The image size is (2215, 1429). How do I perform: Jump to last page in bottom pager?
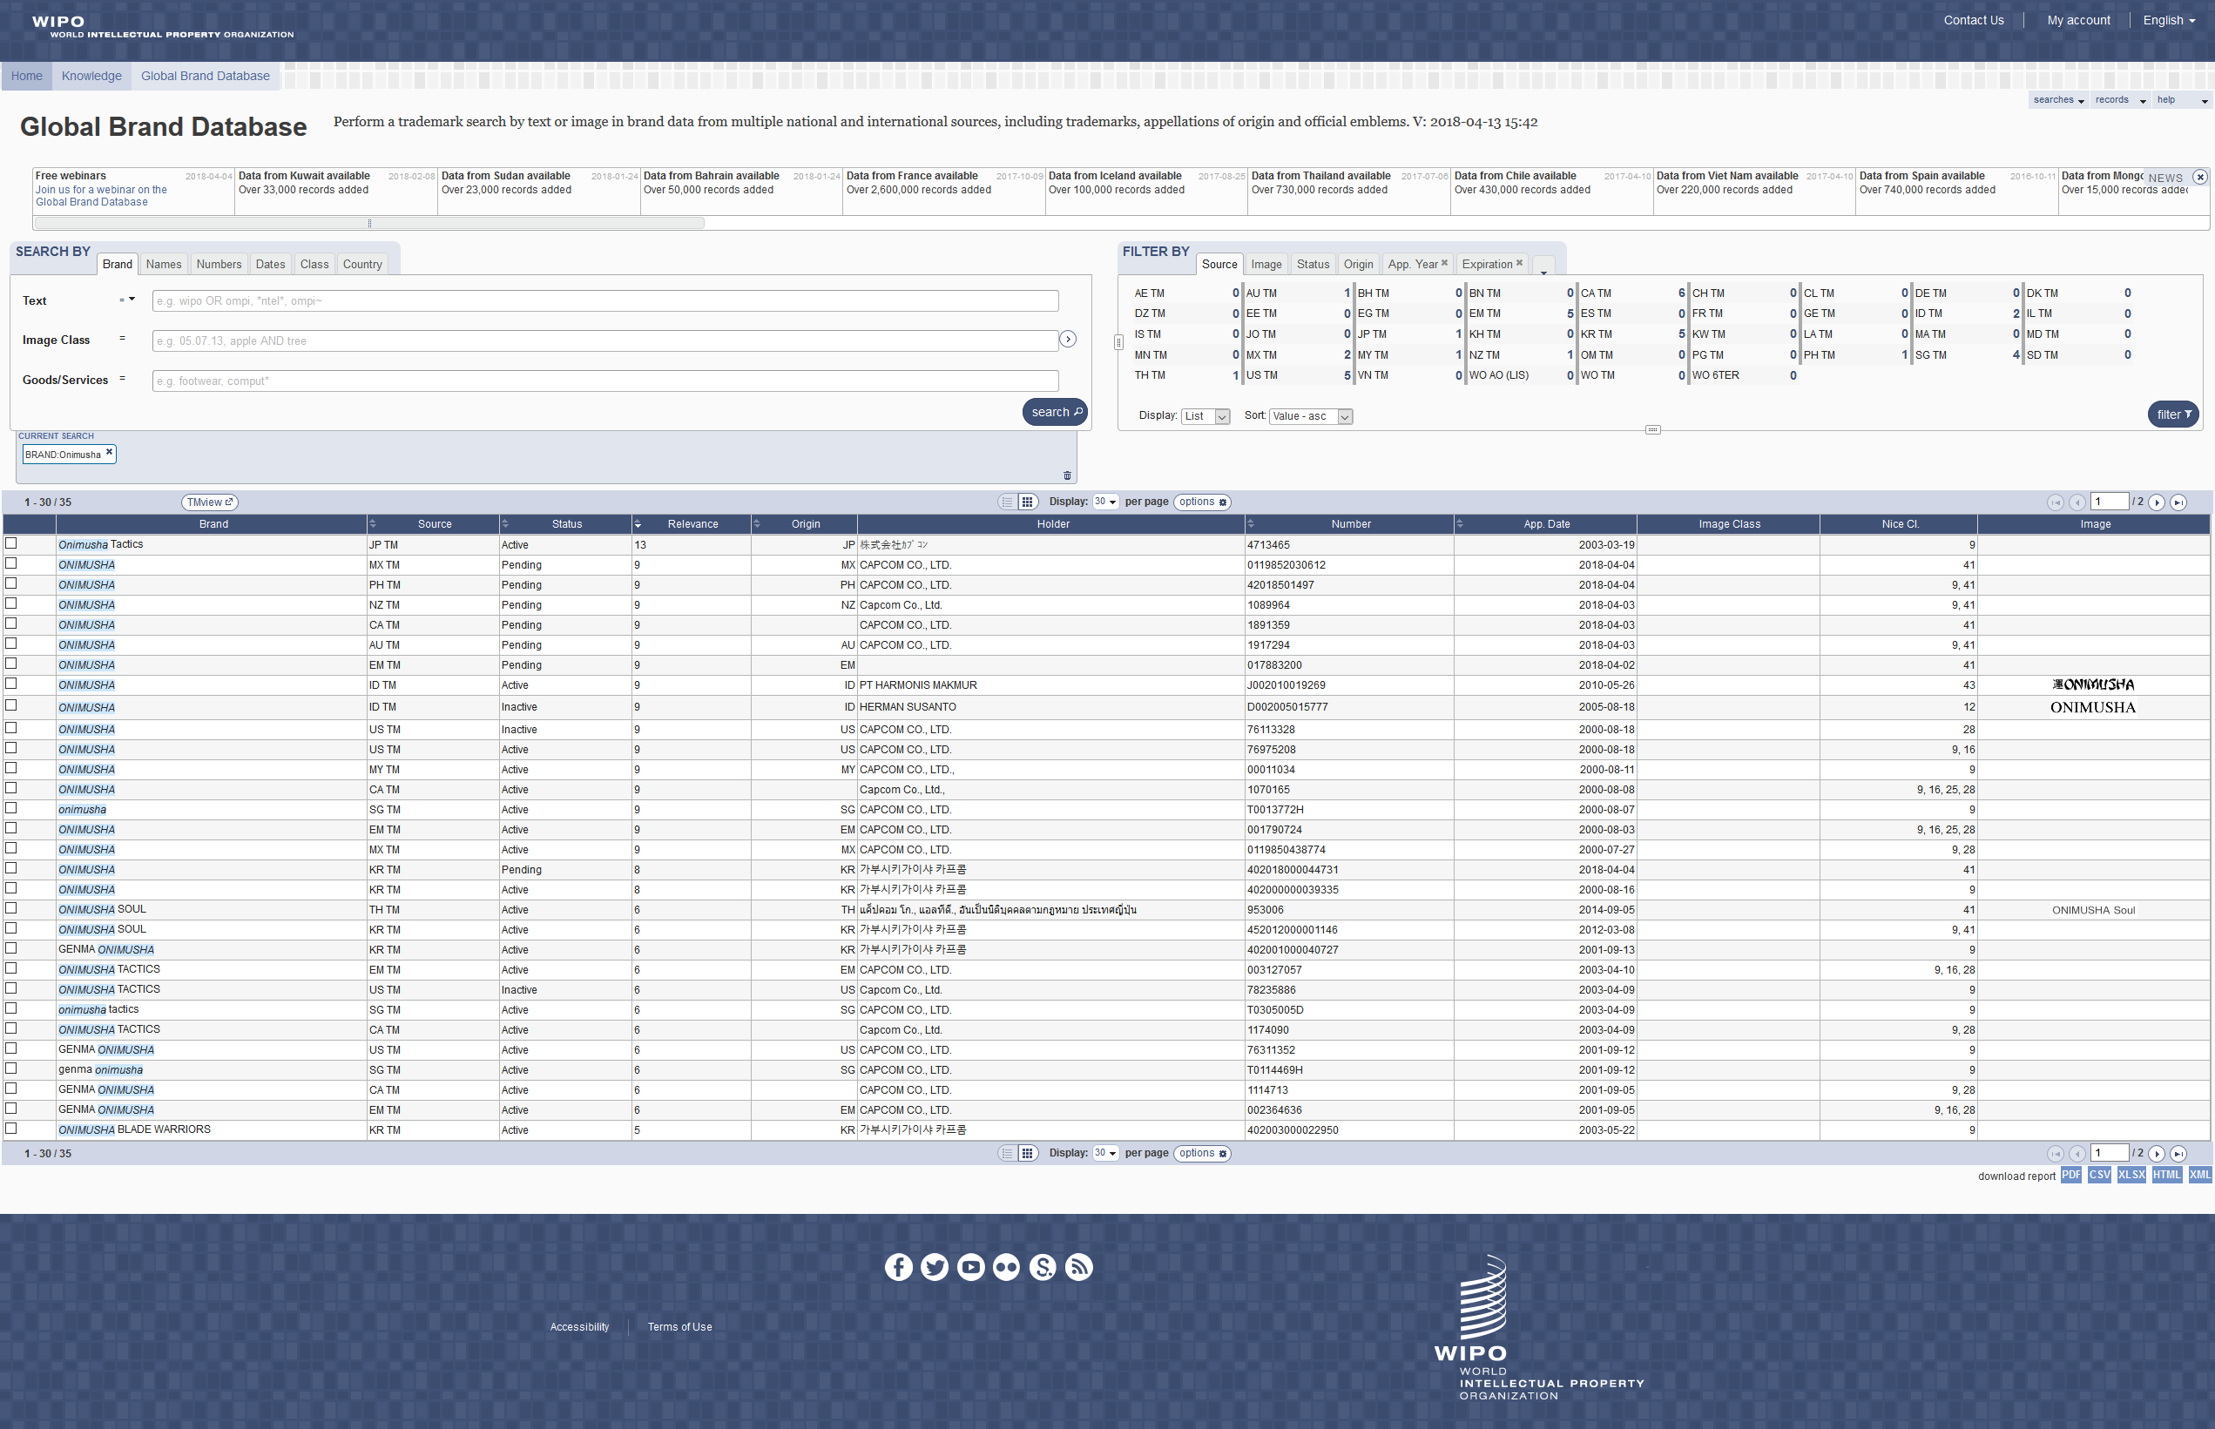click(x=2178, y=1154)
